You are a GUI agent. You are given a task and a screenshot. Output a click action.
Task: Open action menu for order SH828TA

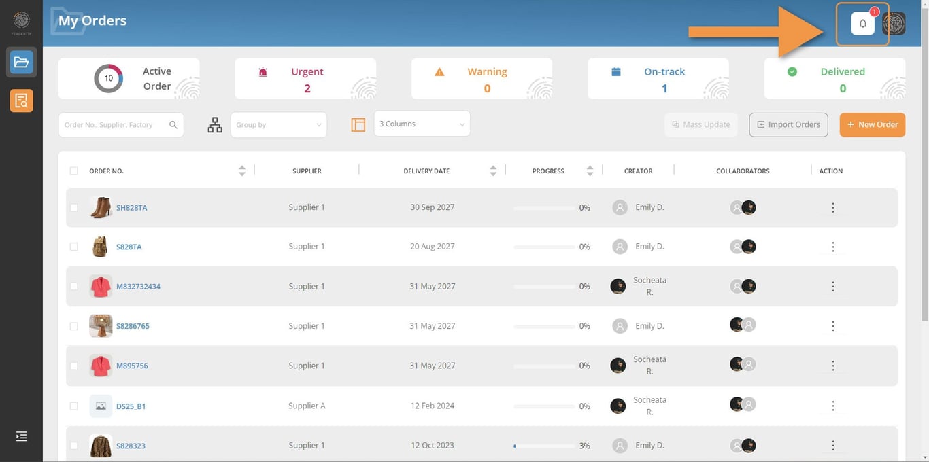click(833, 208)
